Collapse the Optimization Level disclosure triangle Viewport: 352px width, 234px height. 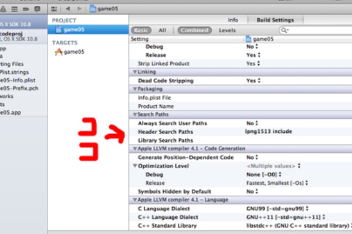[x=135, y=166]
